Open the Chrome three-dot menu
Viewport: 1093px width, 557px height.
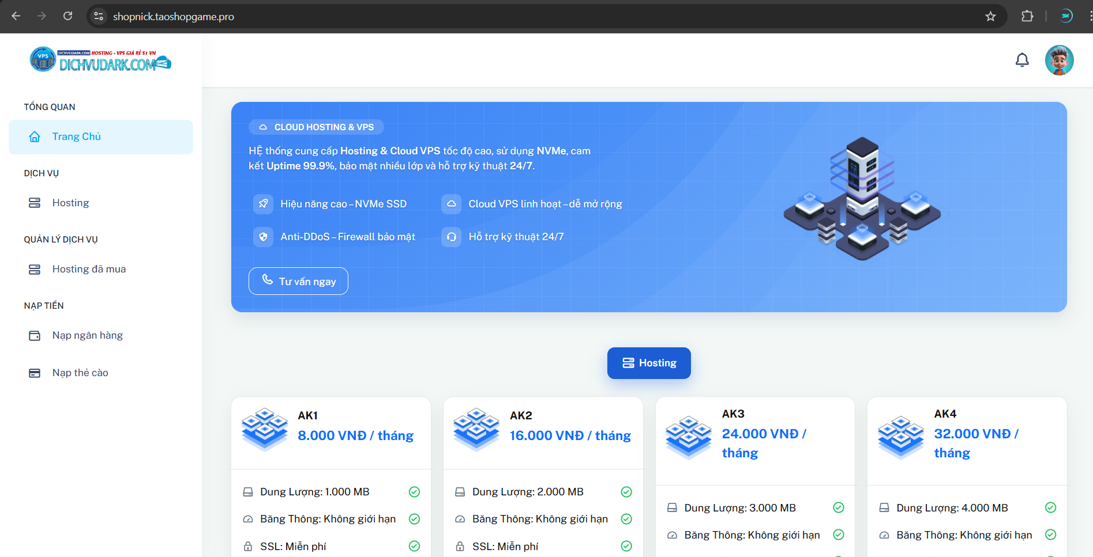[x=1086, y=16]
